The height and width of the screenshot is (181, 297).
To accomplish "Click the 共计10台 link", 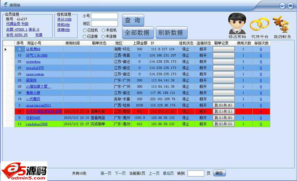I will [x=64, y=19].
